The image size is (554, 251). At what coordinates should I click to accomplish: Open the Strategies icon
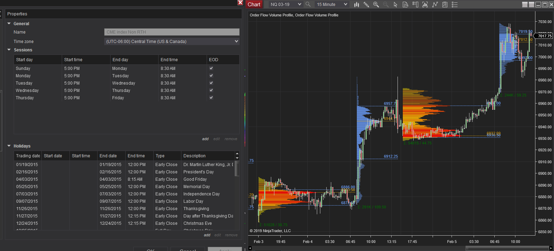(445, 5)
